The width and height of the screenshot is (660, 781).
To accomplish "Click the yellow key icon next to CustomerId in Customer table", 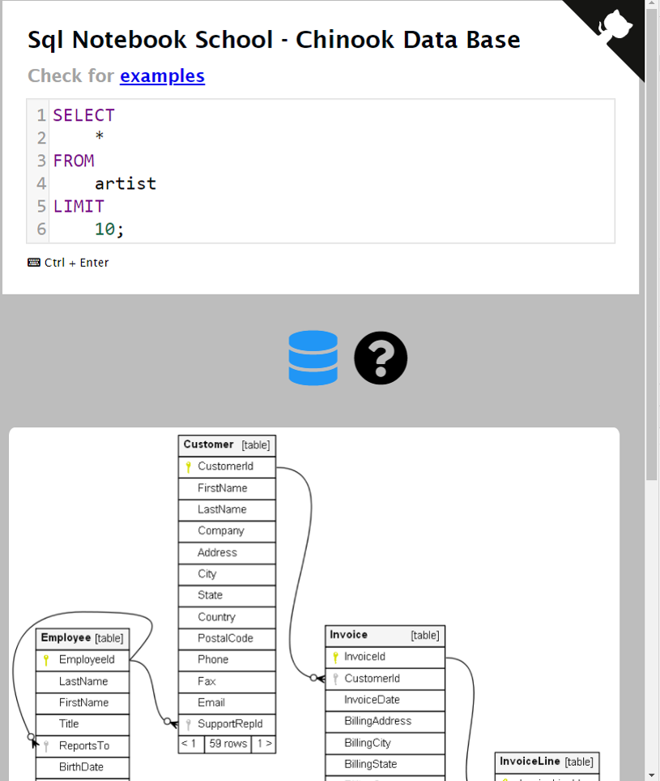I will click(188, 466).
